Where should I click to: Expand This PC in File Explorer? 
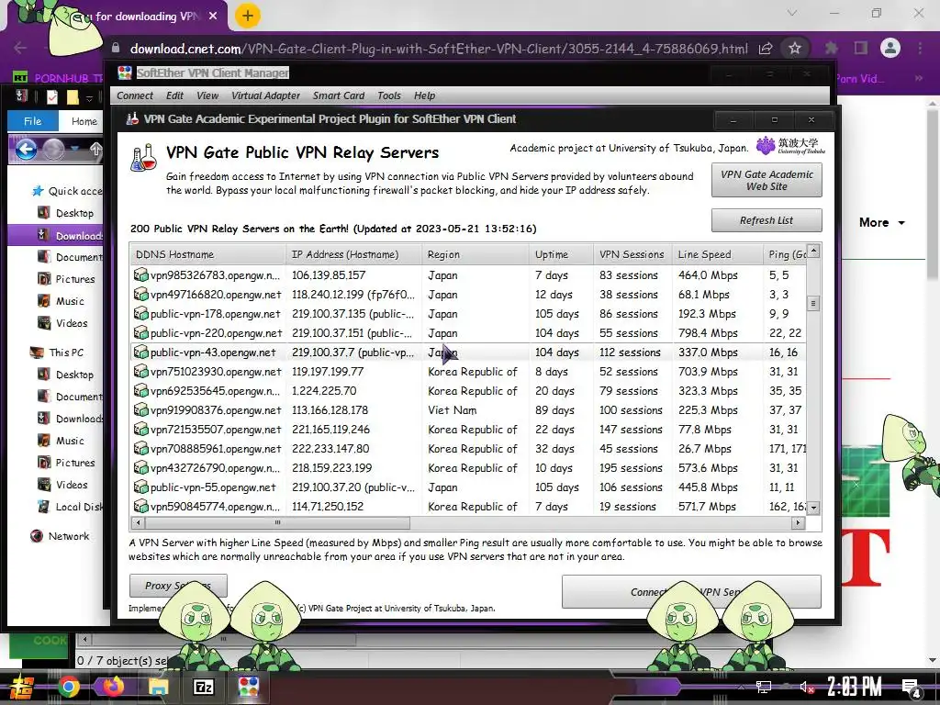pyautogui.click(x=58, y=352)
